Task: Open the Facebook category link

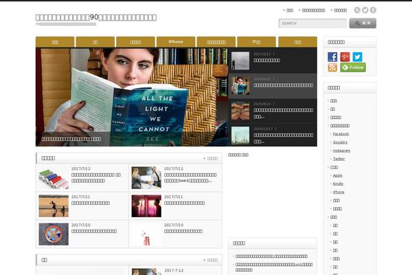Action: 341,134
